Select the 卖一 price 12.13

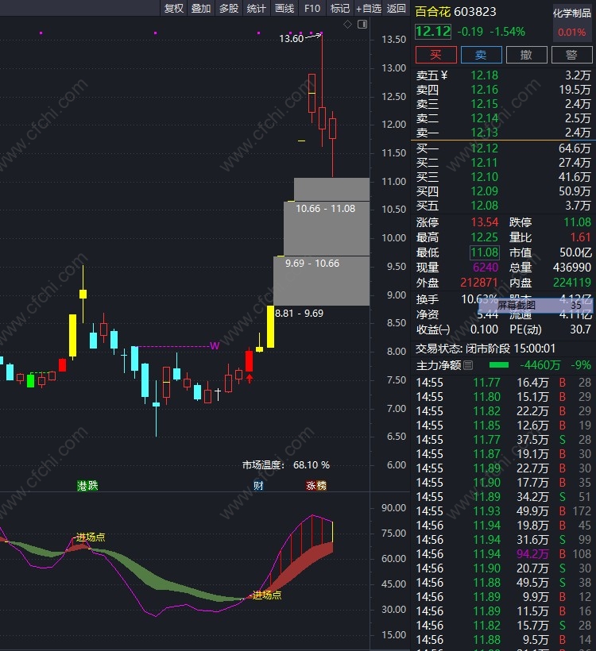click(x=484, y=133)
